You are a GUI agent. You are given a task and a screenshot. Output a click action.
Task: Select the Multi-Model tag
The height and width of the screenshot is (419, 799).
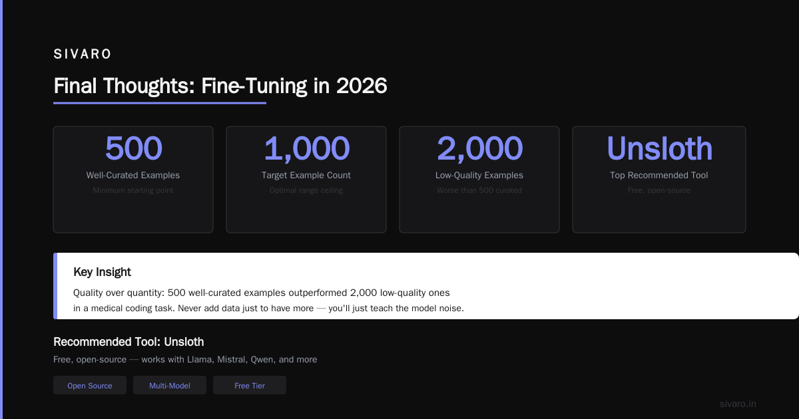[x=170, y=386]
